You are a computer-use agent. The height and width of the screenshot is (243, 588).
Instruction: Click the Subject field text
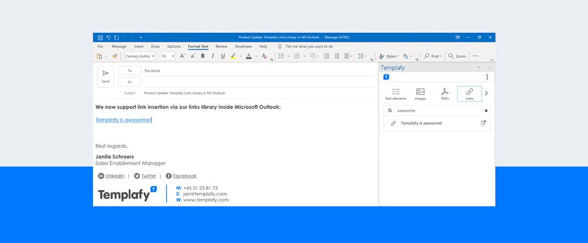click(x=185, y=93)
